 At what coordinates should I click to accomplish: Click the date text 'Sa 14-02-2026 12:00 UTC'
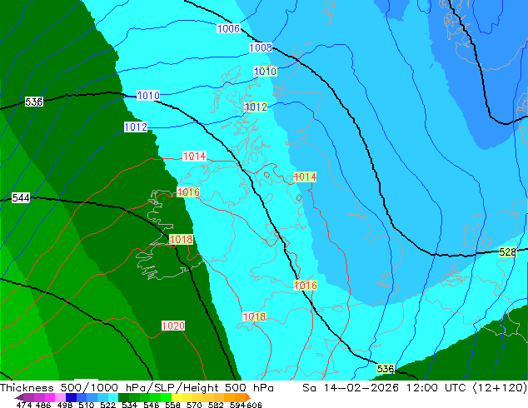click(x=384, y=388)
